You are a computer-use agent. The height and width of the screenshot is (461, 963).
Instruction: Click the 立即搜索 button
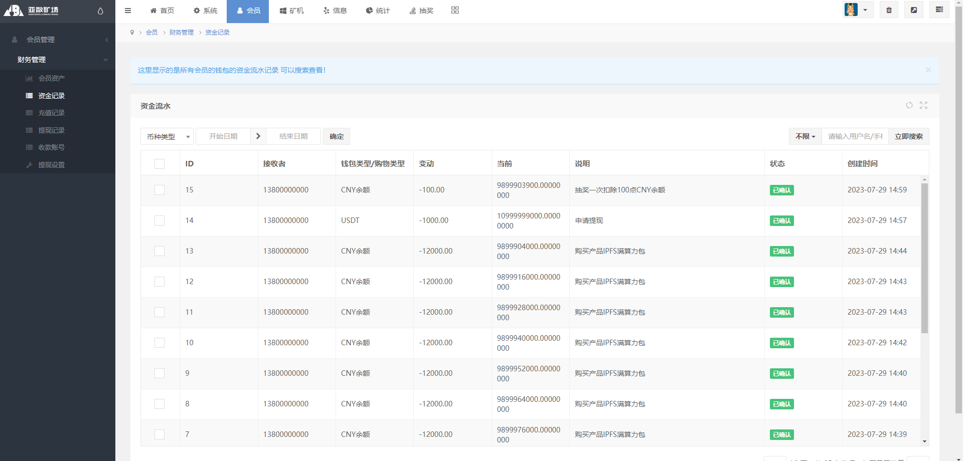908,136
